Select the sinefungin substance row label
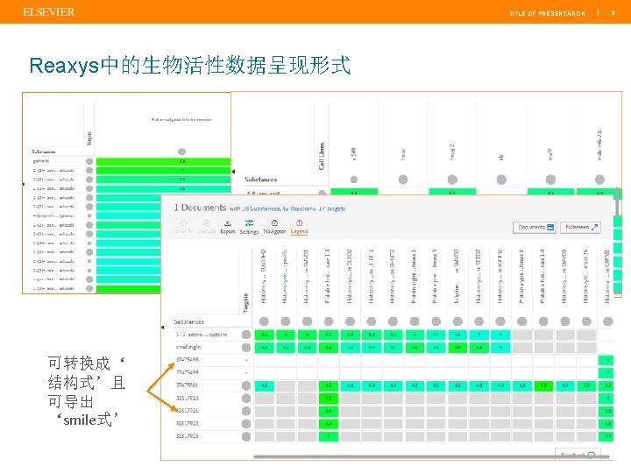Viewport: 631px width, 473px height. (x=188, y=347)
